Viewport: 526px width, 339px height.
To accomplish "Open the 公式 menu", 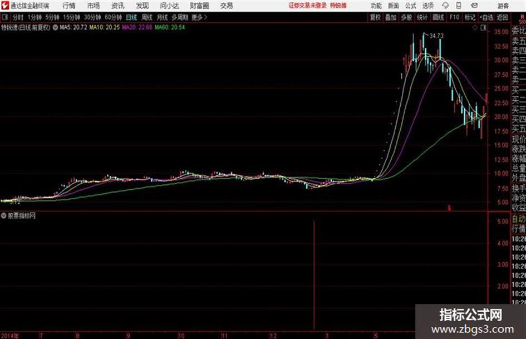I will (x=410, y=6).
